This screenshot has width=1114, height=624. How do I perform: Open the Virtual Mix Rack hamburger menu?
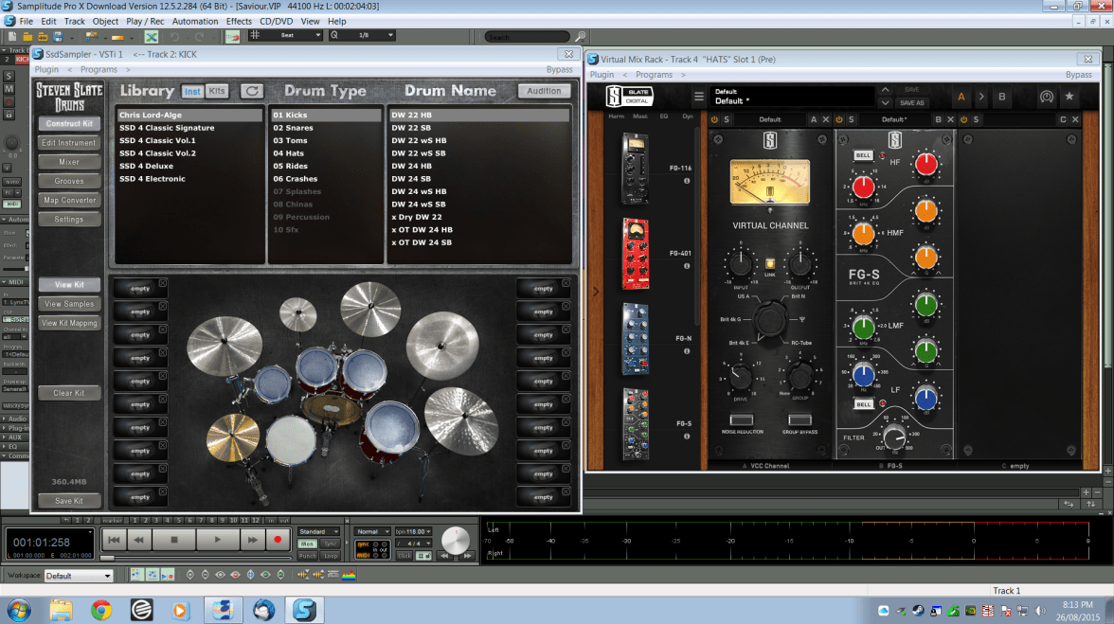point(699,97)
